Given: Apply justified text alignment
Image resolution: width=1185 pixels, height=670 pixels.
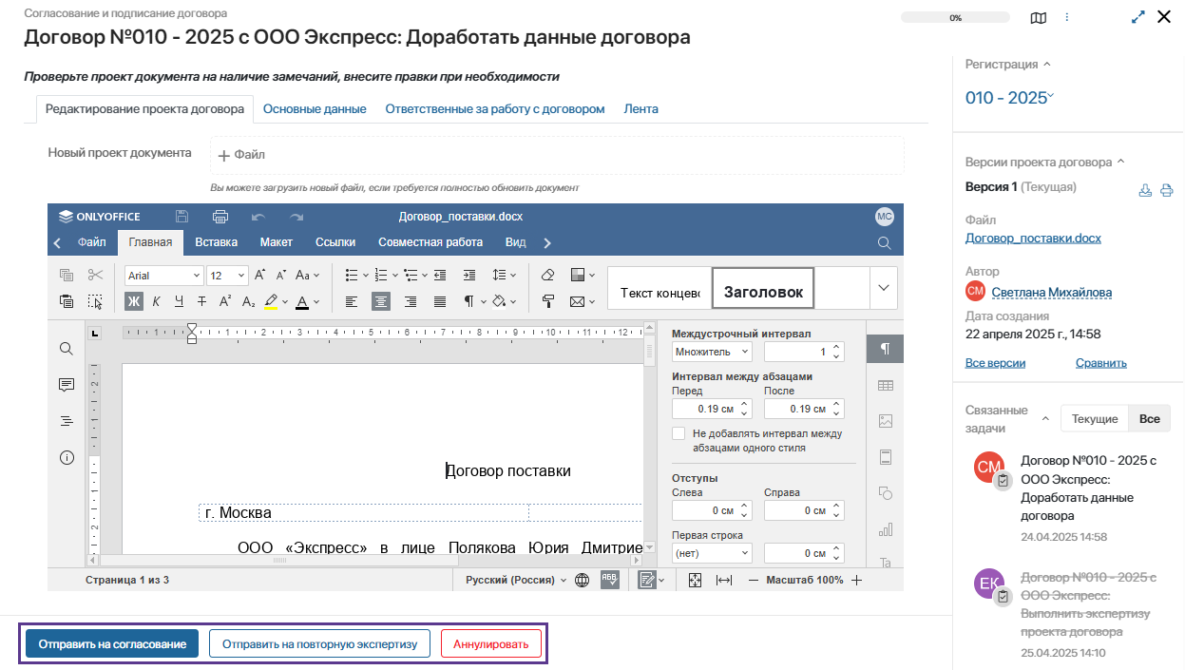Looking at the screenshot, I should [440, 301].
